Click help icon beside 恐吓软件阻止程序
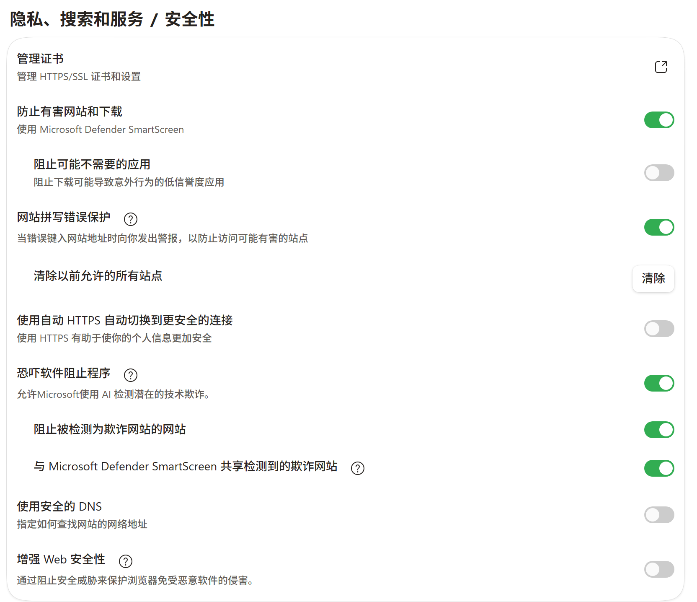This screenshot has height=602, width=697. tap(131, 375)
